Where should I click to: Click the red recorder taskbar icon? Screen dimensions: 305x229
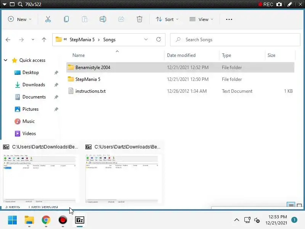pos(63,220)
